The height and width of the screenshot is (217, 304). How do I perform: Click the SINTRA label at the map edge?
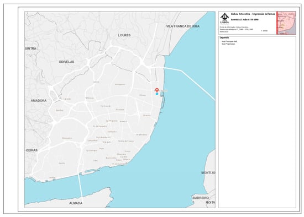(x=30, y=48)
